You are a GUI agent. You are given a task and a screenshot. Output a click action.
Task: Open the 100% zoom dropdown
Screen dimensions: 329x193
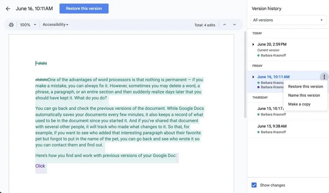(28, 25)
